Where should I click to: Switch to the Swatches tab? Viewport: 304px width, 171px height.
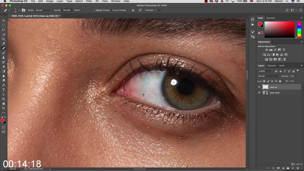270,18
